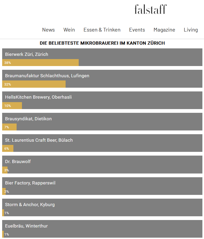Pick St. Laurentius Craft Beer, Bülach
This screenshot has width=204, height=239.
(39, 140)
